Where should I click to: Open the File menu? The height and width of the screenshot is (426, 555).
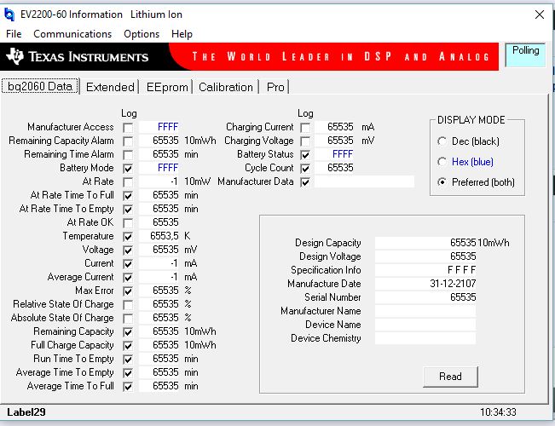pyautogui.click(x=14, y=34)
